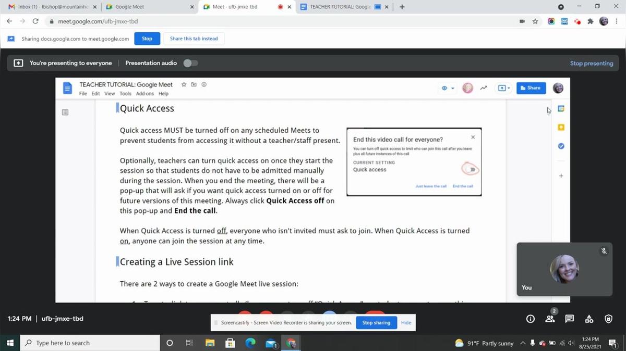The width and height of the screenshot is (626, 351).
Task: Open the Edit menu in Docs
Action: pos(95,94)
